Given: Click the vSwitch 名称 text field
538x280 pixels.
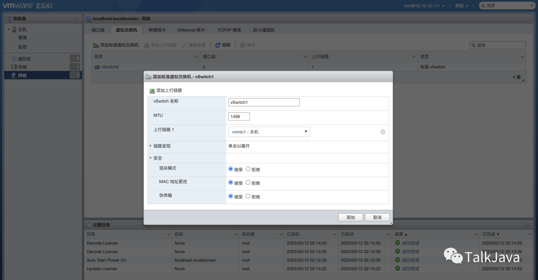Looking at the screenshot, I should (x=264, y=102).
